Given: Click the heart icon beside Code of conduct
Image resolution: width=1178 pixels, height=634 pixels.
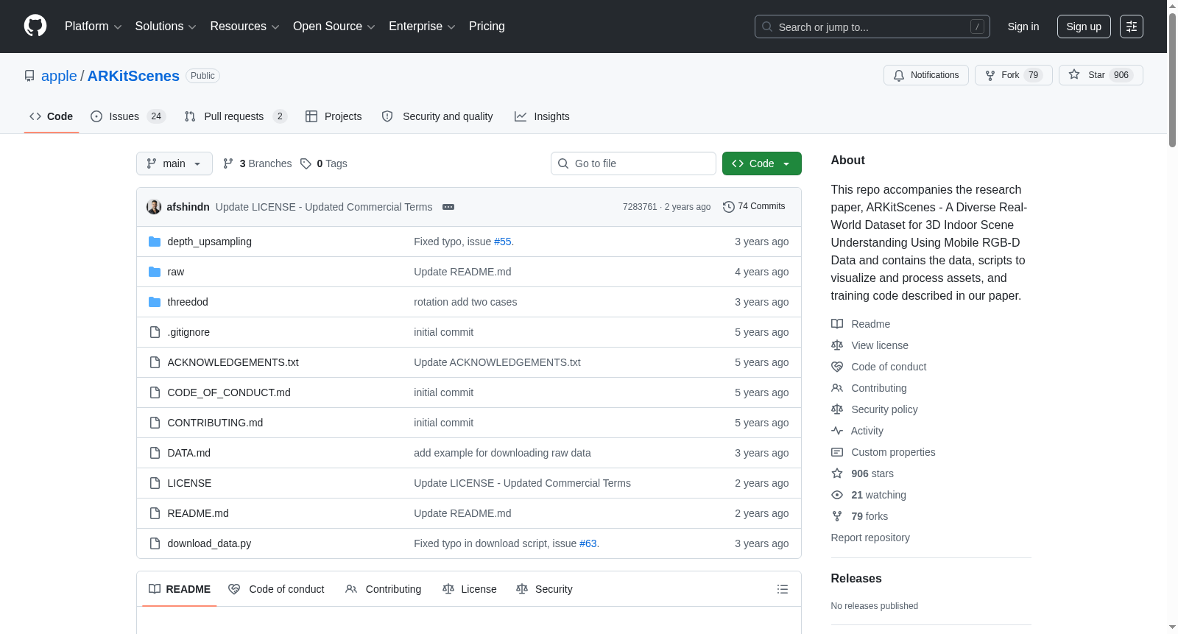Looking at the screenshot, I should pos(837,367).
